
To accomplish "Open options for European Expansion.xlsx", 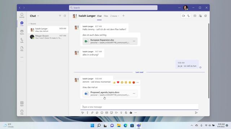I will coord(134,41).
